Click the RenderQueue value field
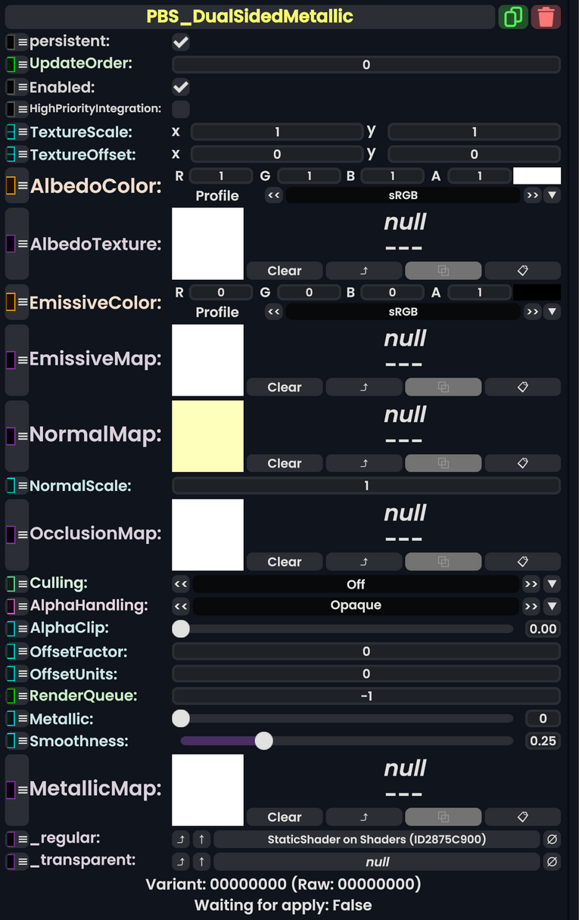The height and width of the screenshot is (920, 579). click(x=366, y=696)
